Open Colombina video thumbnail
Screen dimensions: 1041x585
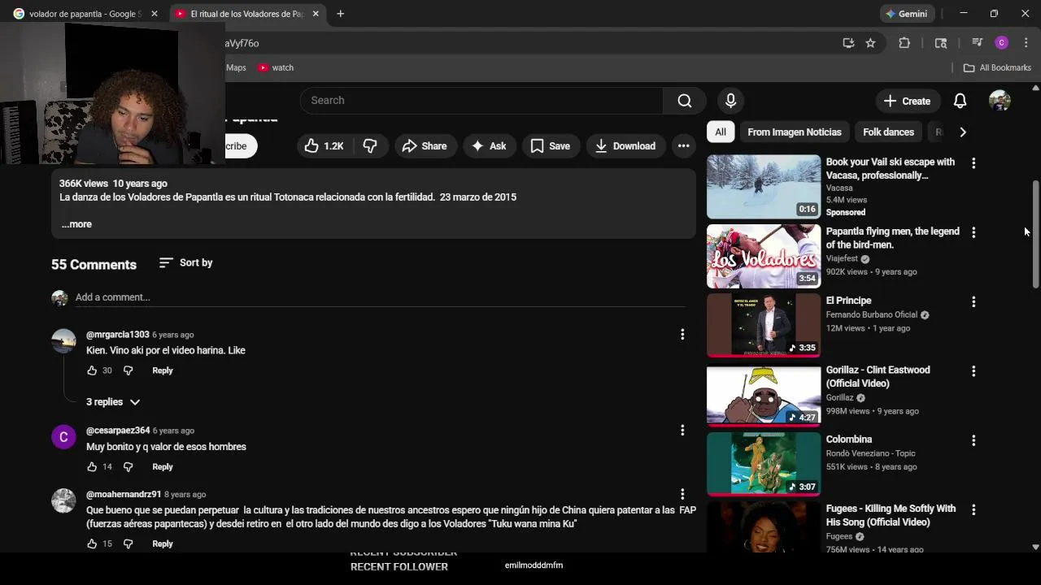tap(764, 465)
